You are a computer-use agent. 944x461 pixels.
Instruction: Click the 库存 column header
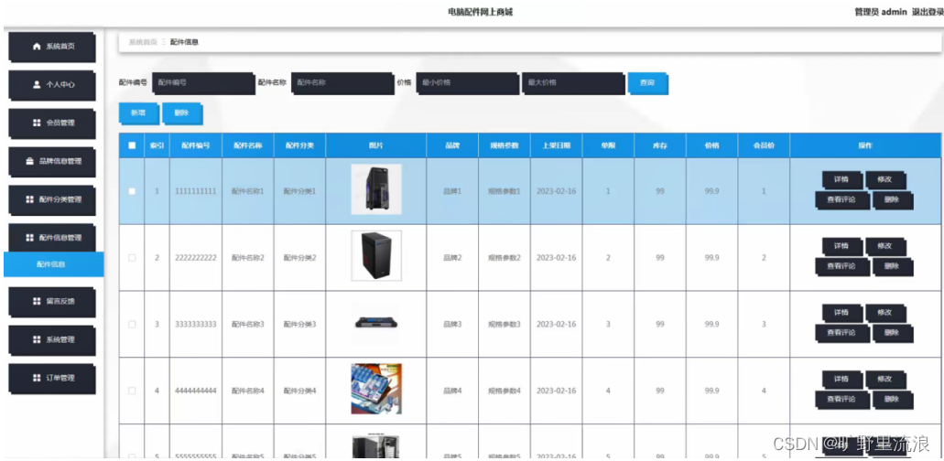click(660, 145)
